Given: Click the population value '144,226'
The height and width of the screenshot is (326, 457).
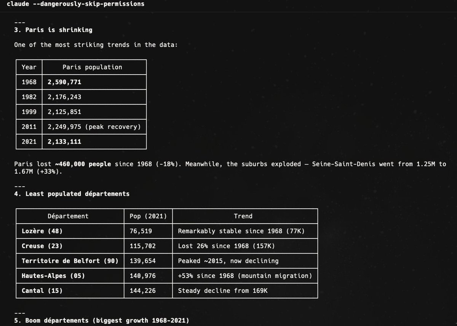Looking at the screenshot, I should click(143, 290).
